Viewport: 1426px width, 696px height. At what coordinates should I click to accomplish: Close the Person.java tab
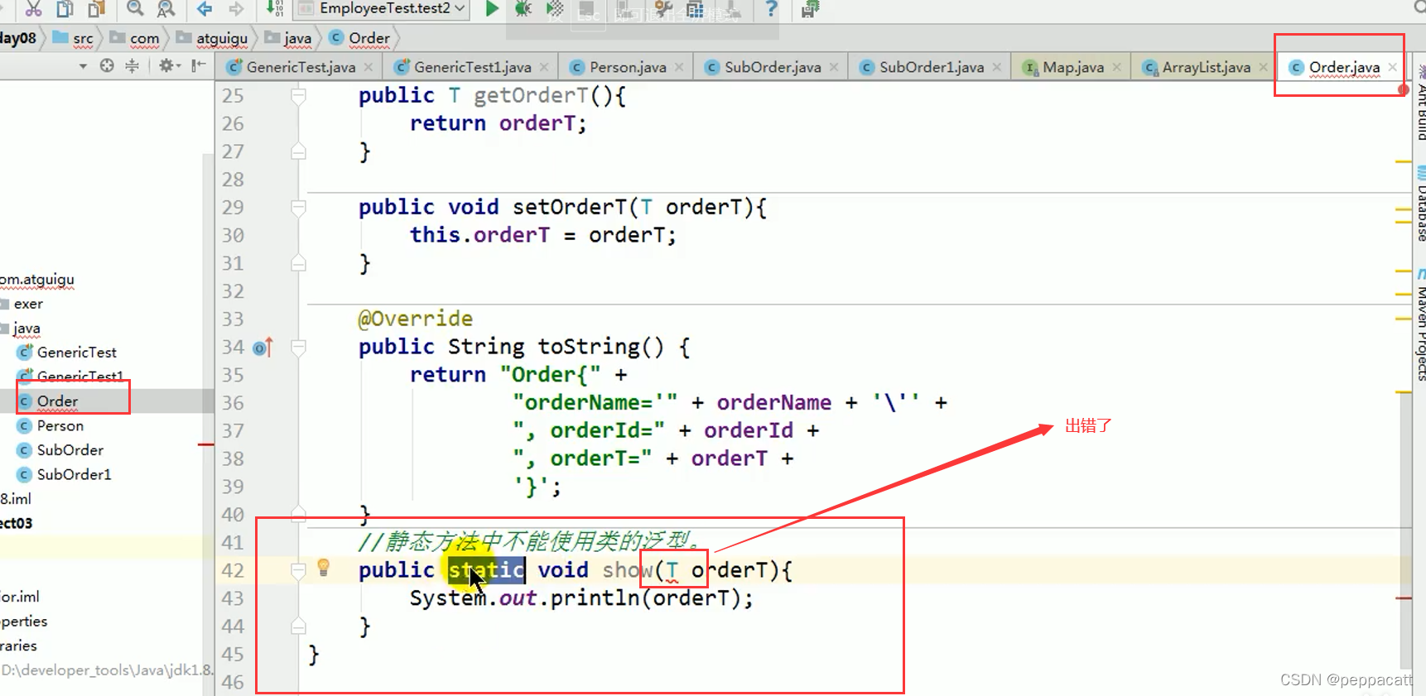pyautogui.click(x=679, y=67)
